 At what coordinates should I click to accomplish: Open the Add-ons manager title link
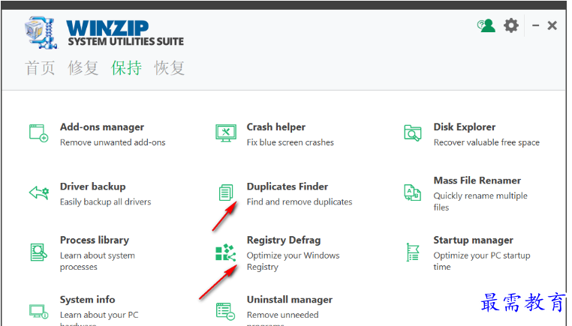[102, 127]
